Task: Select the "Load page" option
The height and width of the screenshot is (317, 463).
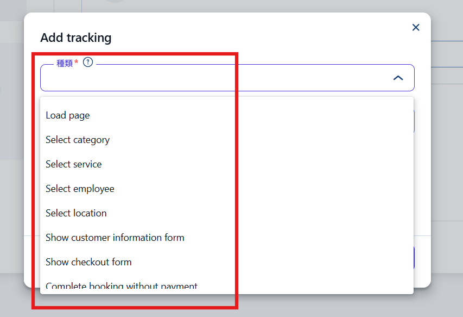Action: (x=68, y=115)
